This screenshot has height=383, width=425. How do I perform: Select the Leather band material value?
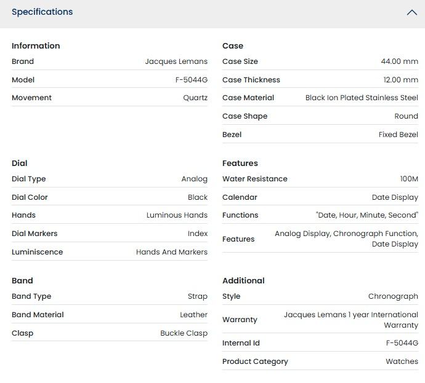tap(193, 315)
